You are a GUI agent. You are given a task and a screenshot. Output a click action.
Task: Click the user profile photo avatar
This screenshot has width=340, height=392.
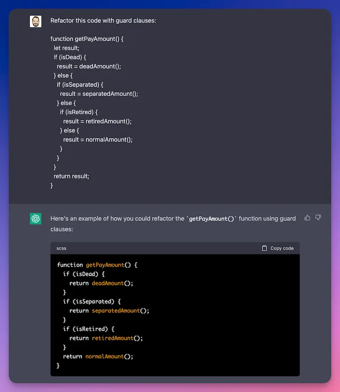click(36, 21)
